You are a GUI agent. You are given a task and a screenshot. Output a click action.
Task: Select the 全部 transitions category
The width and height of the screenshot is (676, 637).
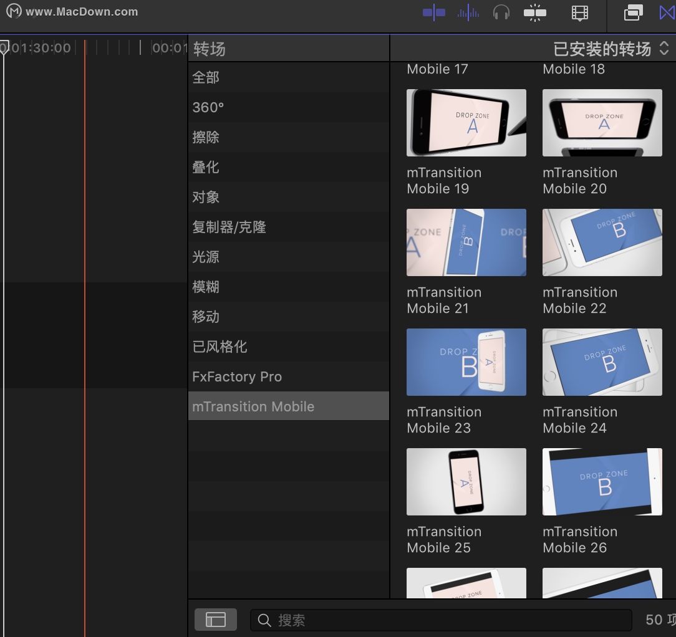point(288,77)
